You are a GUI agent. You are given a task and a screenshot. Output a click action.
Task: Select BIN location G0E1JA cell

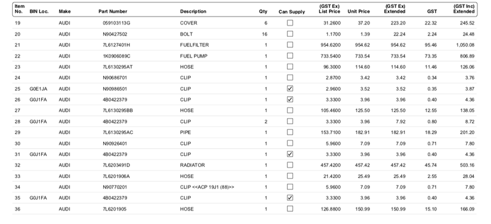pyautogui.click(x=39, y=89)
